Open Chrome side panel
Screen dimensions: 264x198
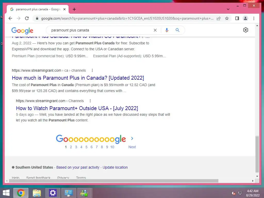click(x=237, y=18)
